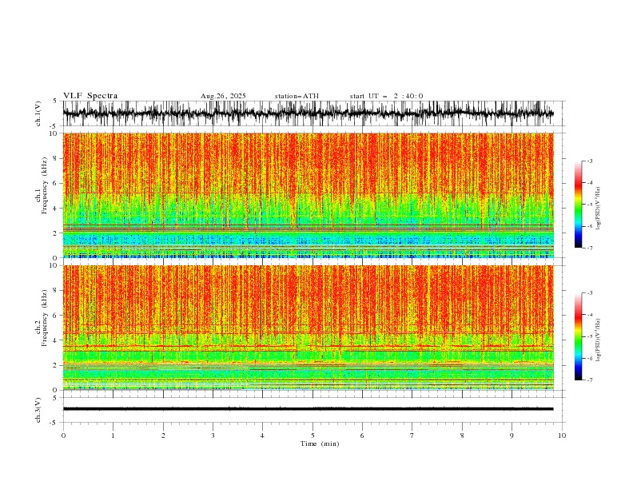Click the 'ch.1(V)' waveform axis label
This screenshot has width=633, height=489.
pyautogui.click(x=38, y=113)
